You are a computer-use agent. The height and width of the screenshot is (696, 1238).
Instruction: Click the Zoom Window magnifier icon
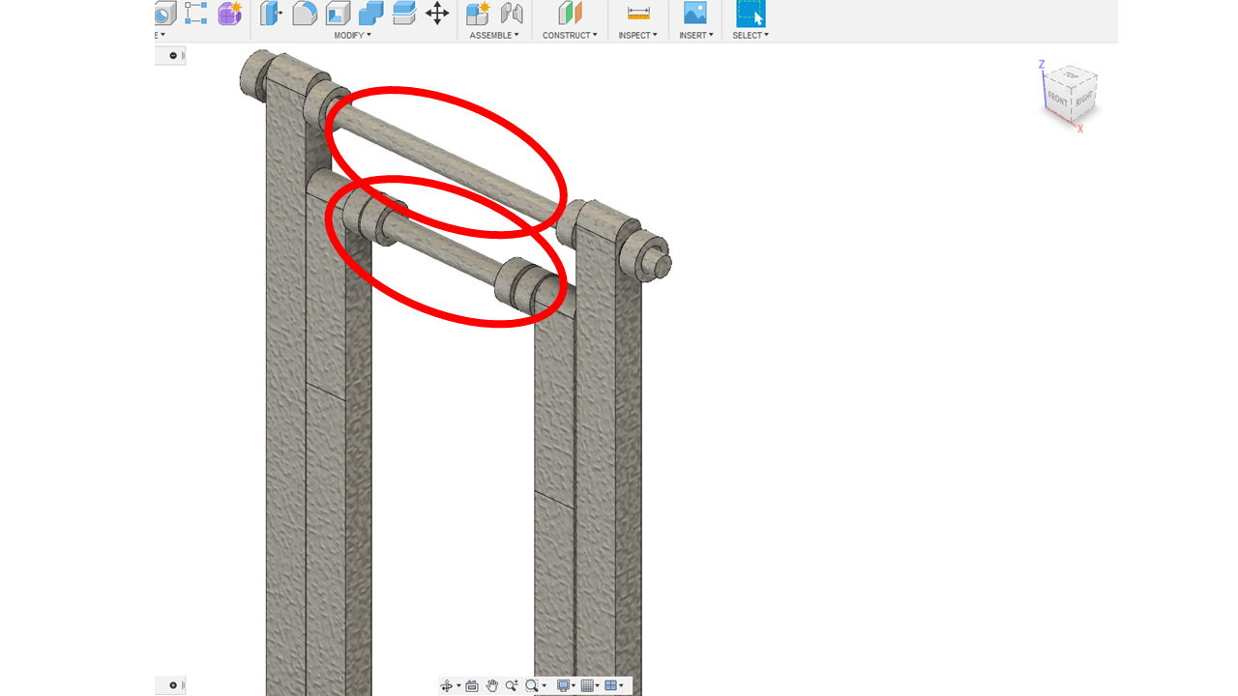pyautogui.click(x=531, y=685)
